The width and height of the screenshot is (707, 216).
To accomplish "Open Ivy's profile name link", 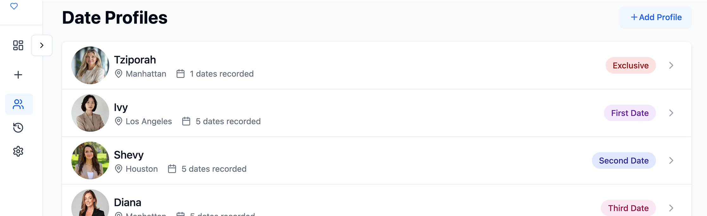I will click(x=121, y=108).
